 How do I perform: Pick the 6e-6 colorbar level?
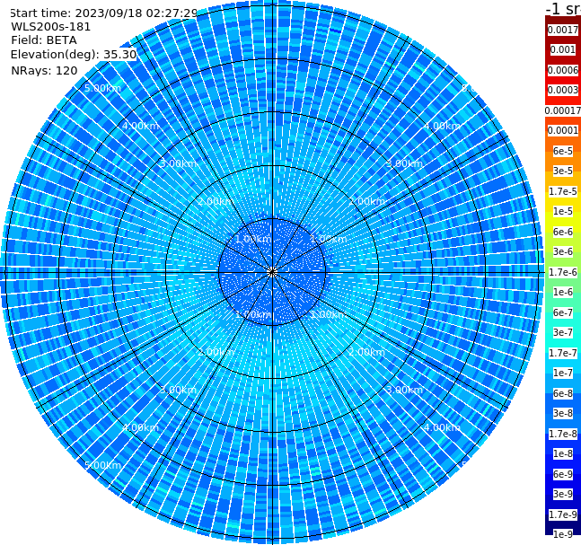[563, 232]
